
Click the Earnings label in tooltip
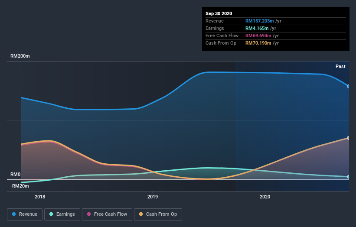pyautogui.click(x=215, y=28)
